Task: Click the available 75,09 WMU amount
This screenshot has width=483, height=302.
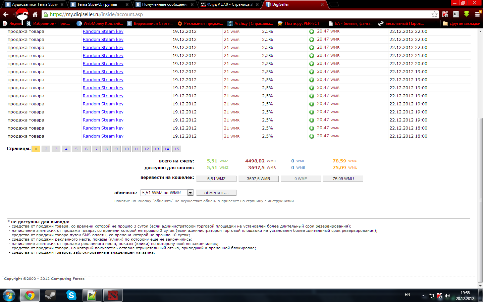Action: click(345, 168)
